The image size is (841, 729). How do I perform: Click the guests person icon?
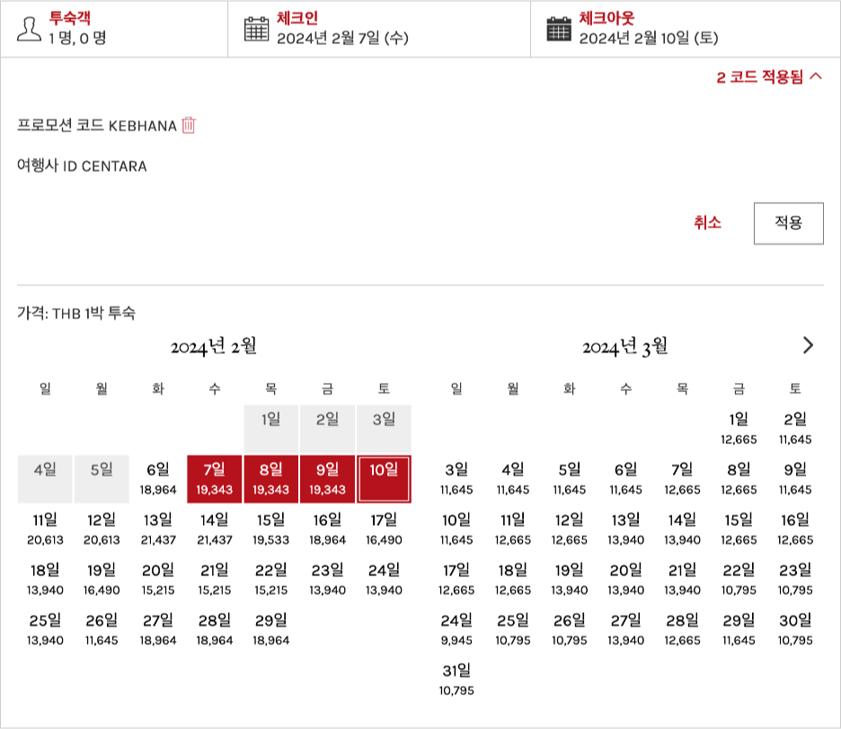point(30,29)
